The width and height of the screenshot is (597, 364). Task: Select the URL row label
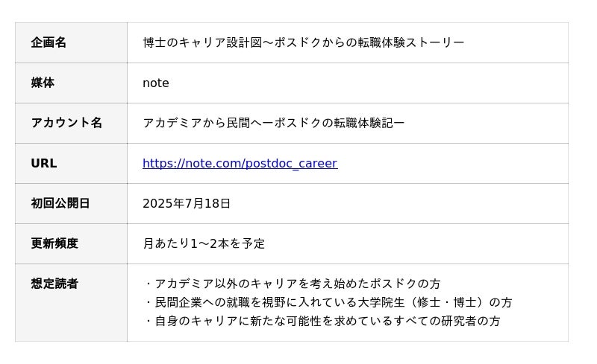[43, 164]
